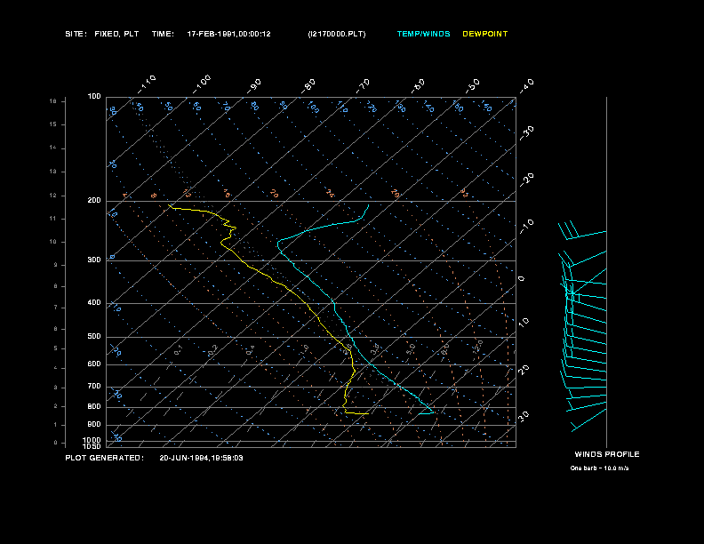Select the -50 temperature isotherm label
This screenshot has height=544, width=704.
tap(473, 86)
